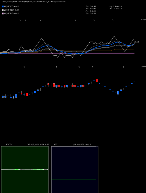Click the 'MACD:' panel heading

click(9, 144)
